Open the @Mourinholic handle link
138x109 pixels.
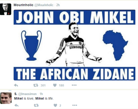(44, 5)
